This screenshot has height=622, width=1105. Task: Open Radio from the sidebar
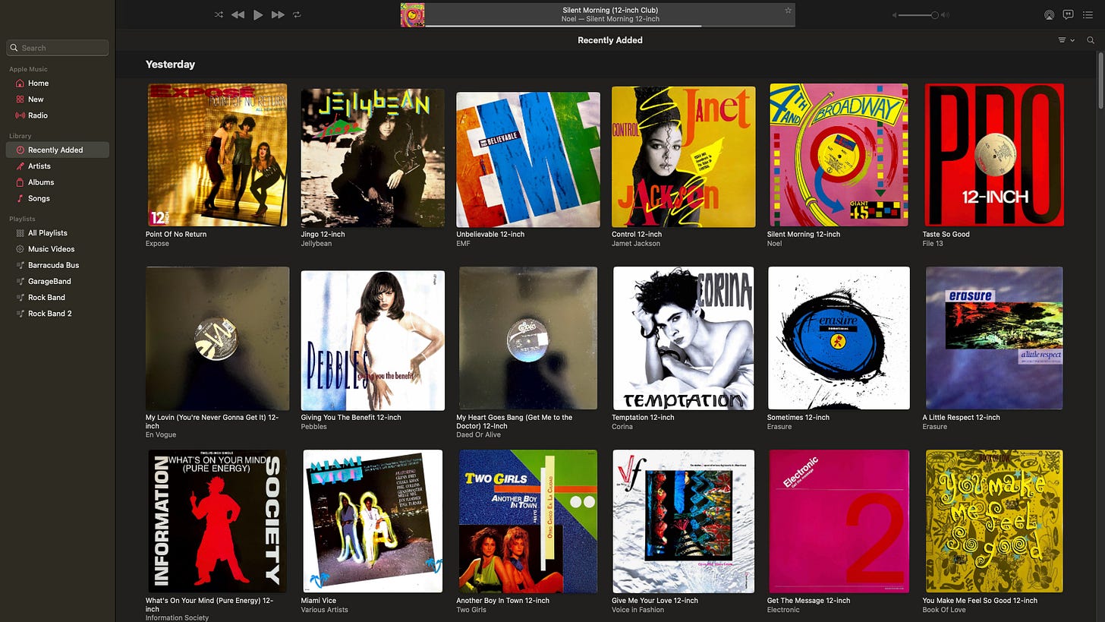point(36,115)
